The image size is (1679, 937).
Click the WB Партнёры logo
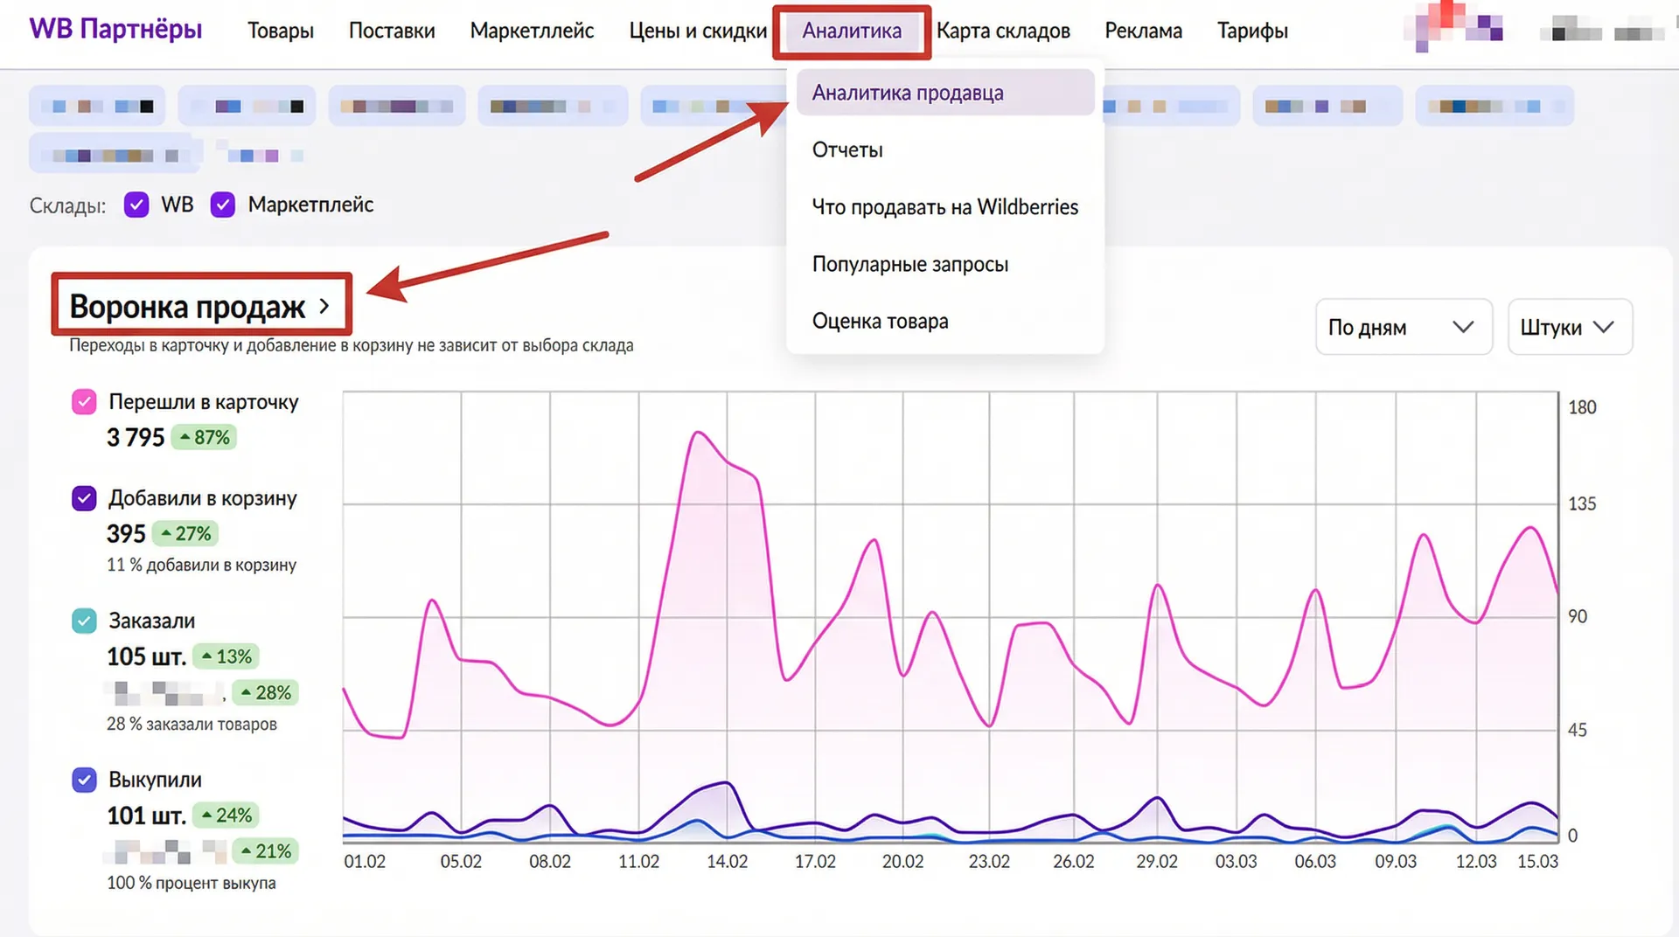coord(115,29)
